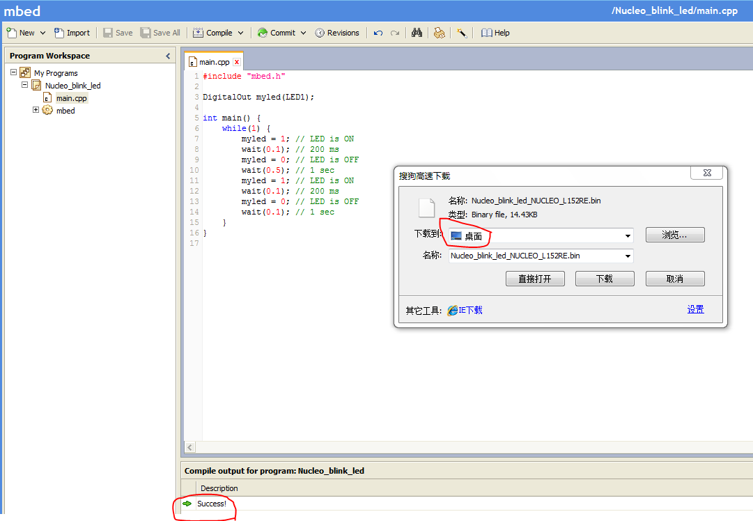The height and width of the screenshot is (521, 753).
Task: Close the 搜狗高速下载 dialog
Action: click(707, 173)
